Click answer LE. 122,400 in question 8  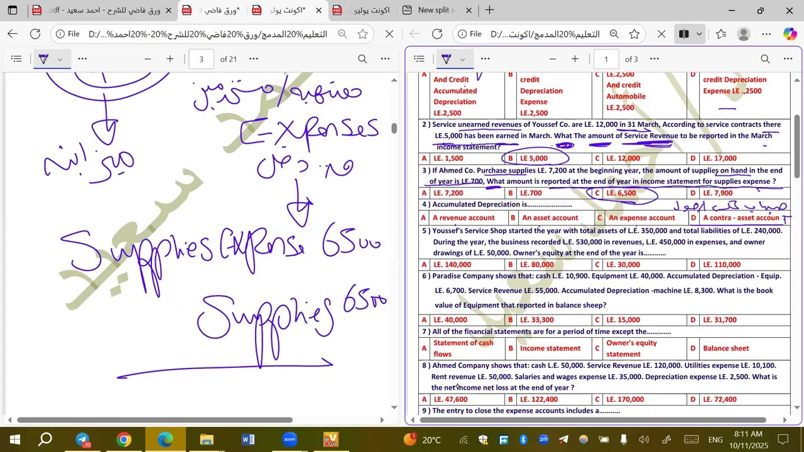tap(538, 399)
